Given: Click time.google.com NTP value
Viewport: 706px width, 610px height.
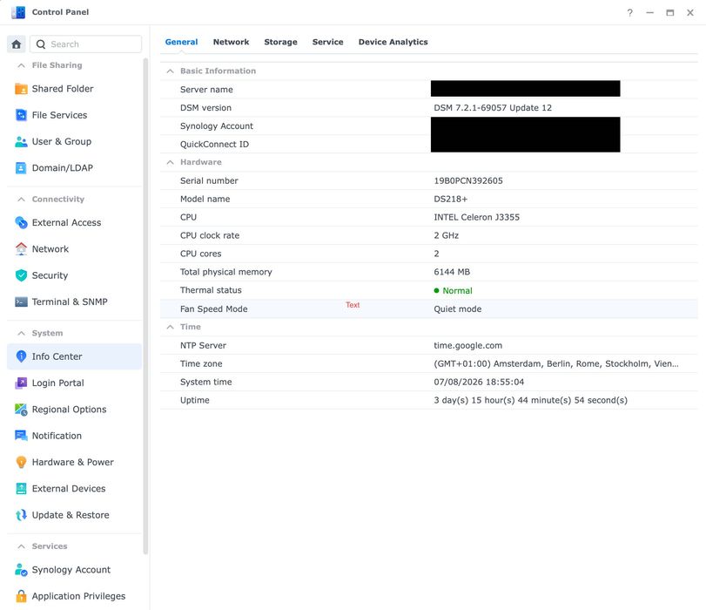Looking at the screenshot, I should [467, 345].
